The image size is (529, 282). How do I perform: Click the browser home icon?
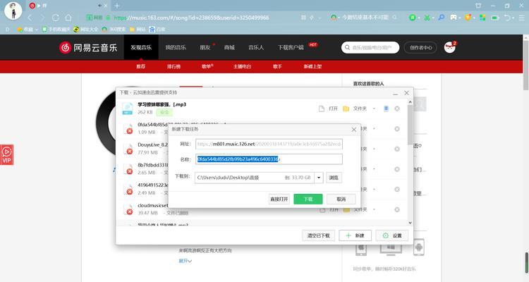pyautogui.click(x=68, y=18)
